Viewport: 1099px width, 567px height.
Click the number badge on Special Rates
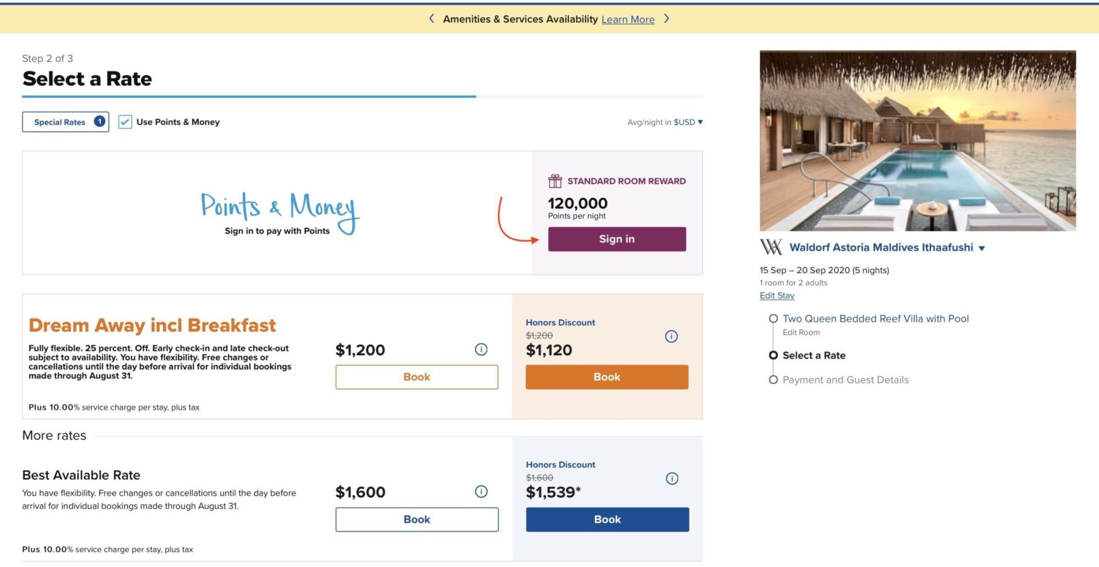(100, 121)
